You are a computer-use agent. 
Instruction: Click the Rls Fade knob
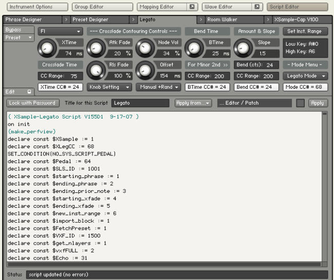click(96, 70)
